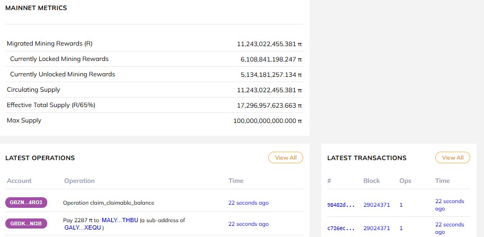Select Operation claim_claimable_balance text

click(x=109, y=203)
